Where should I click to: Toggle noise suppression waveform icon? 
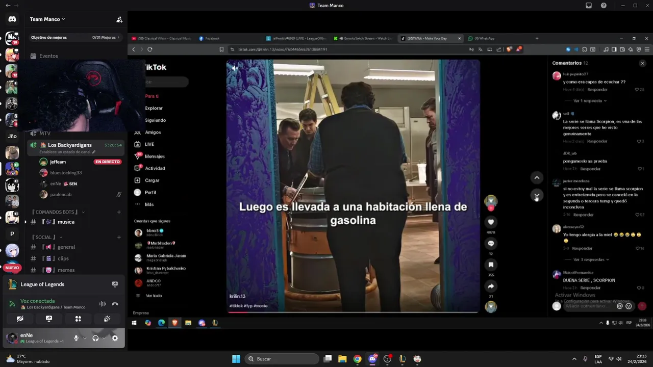[103, 304]
